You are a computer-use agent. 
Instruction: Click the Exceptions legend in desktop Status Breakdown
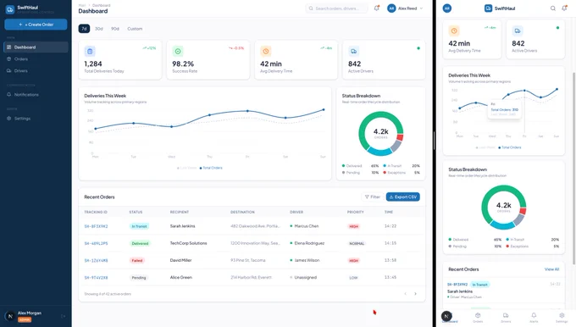pos(395,172)
